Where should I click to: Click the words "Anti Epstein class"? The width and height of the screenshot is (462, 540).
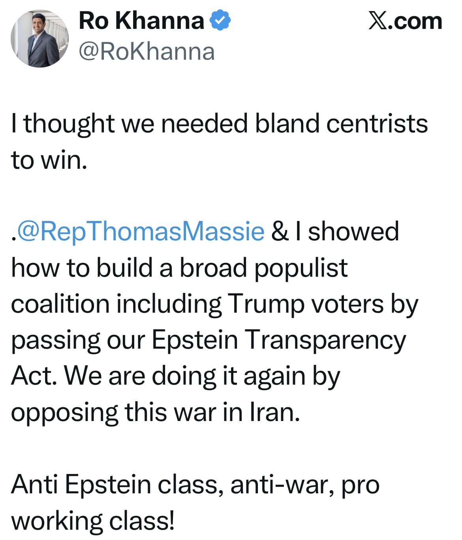pos(115,484)
